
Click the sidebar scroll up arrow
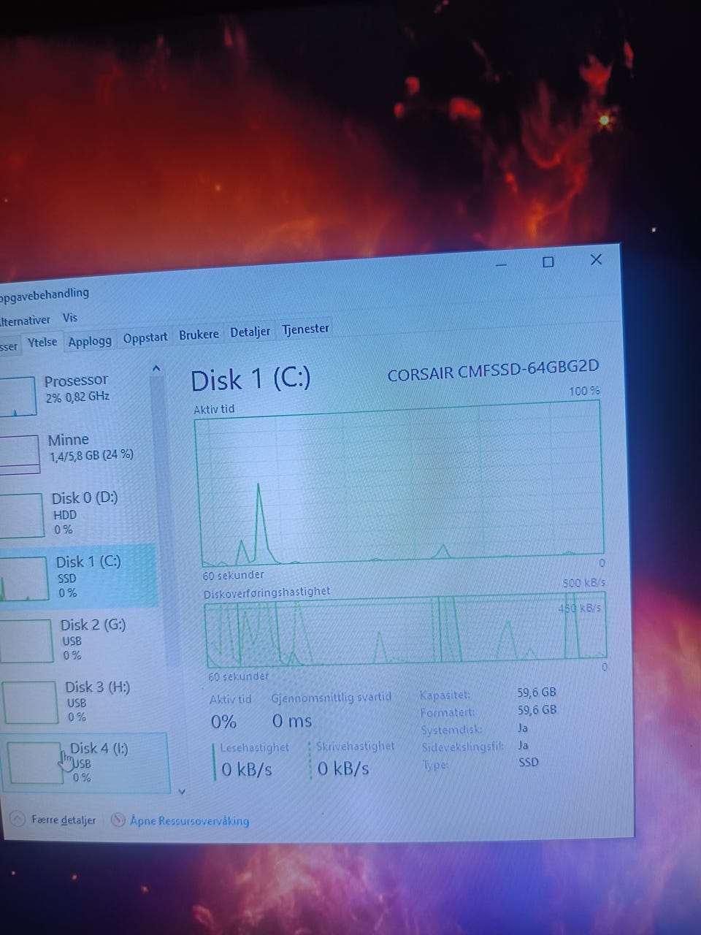[x=156, y=369]
